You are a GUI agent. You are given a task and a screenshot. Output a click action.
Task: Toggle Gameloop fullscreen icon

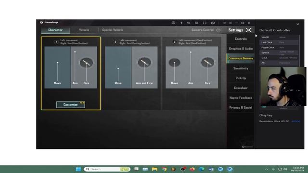(205, 23)
